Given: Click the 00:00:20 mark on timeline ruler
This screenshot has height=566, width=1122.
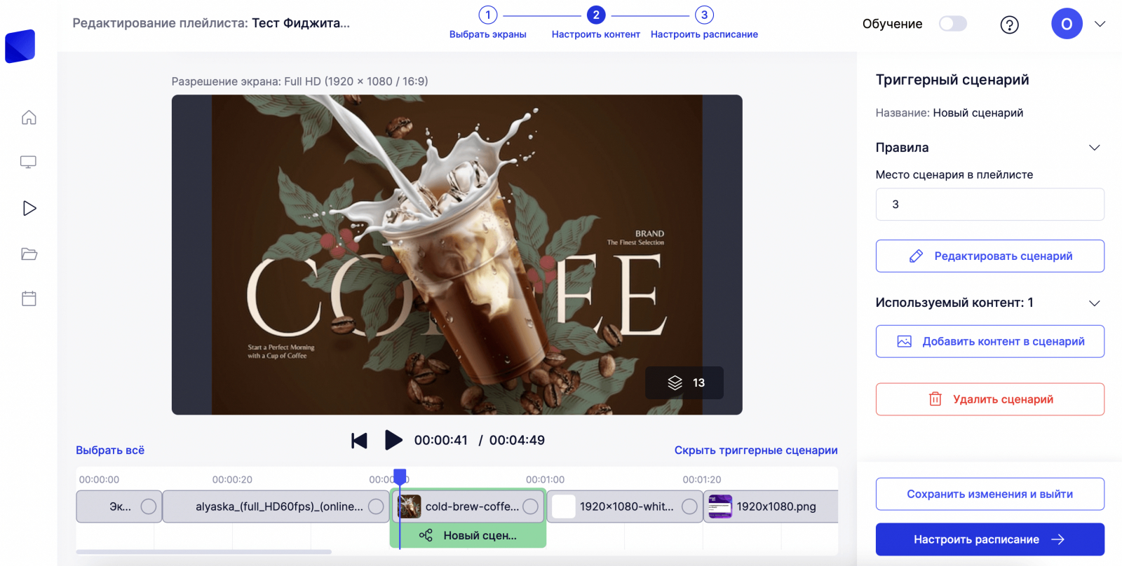Looking at the screenshot, I should 232,480.
